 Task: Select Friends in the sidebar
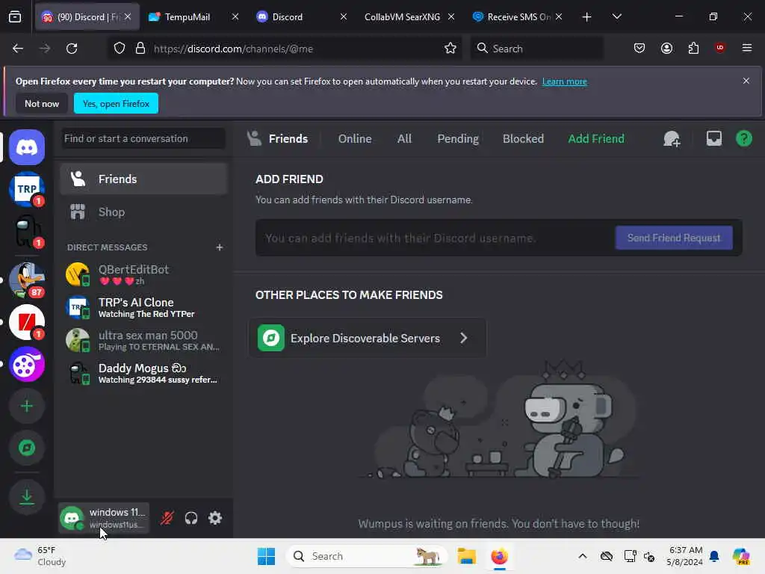click(144, 179)
